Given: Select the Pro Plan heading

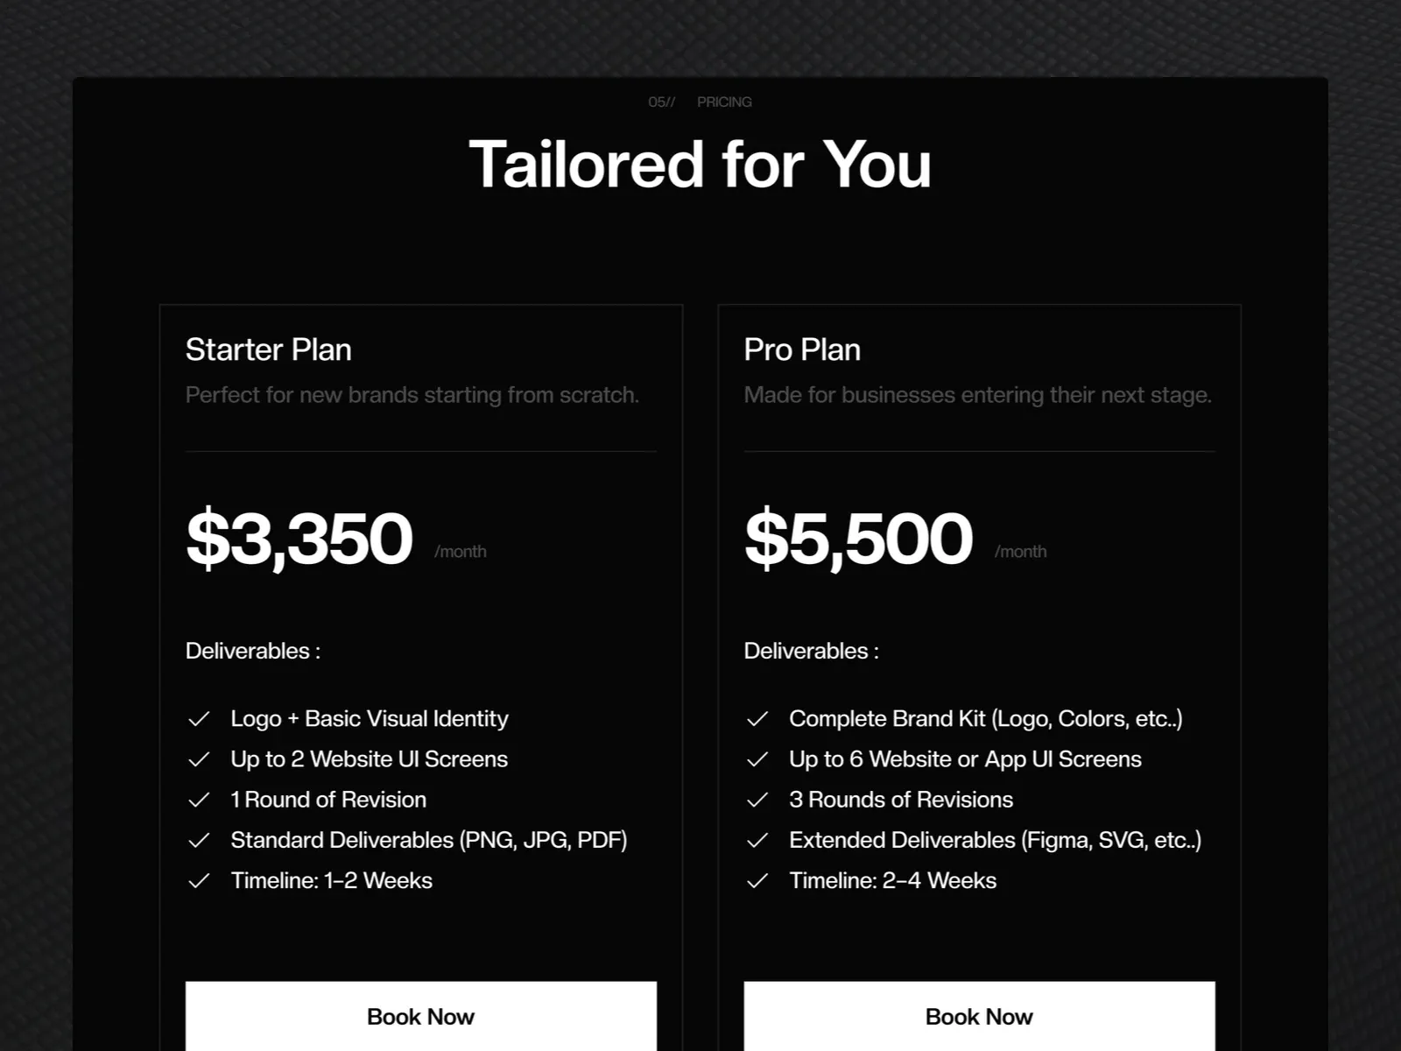Looking at the screenshot, I should (x=802, y=349).
